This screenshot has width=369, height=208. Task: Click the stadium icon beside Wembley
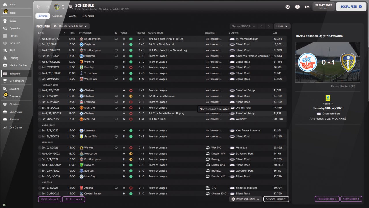coord(232,119)
